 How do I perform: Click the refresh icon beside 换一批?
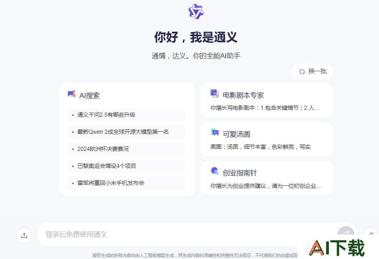click(302, 72)
